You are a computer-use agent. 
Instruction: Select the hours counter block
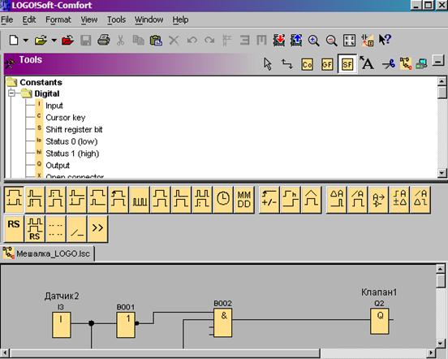pyautogui.click(x=291, y=199)
